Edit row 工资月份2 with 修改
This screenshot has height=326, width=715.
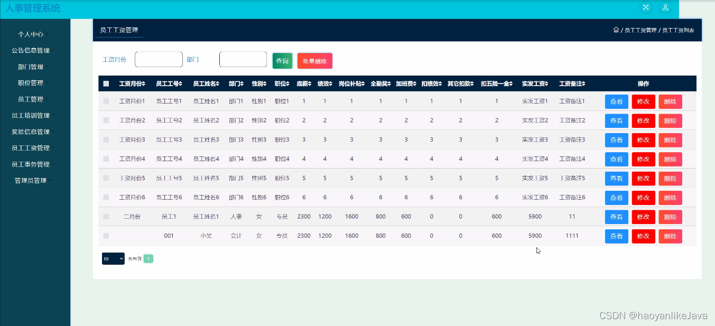[x=643, y=120]
